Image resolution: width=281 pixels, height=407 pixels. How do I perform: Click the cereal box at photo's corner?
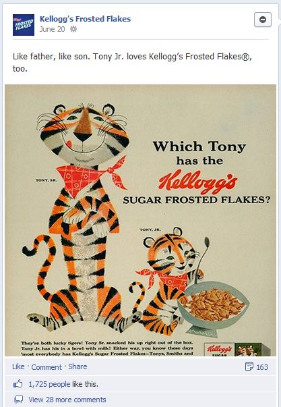(x=237, y=350)
